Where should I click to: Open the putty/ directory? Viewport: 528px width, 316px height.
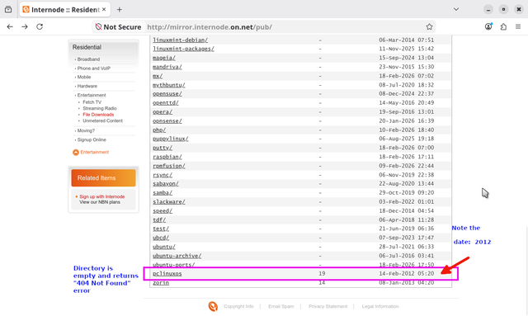163,148
